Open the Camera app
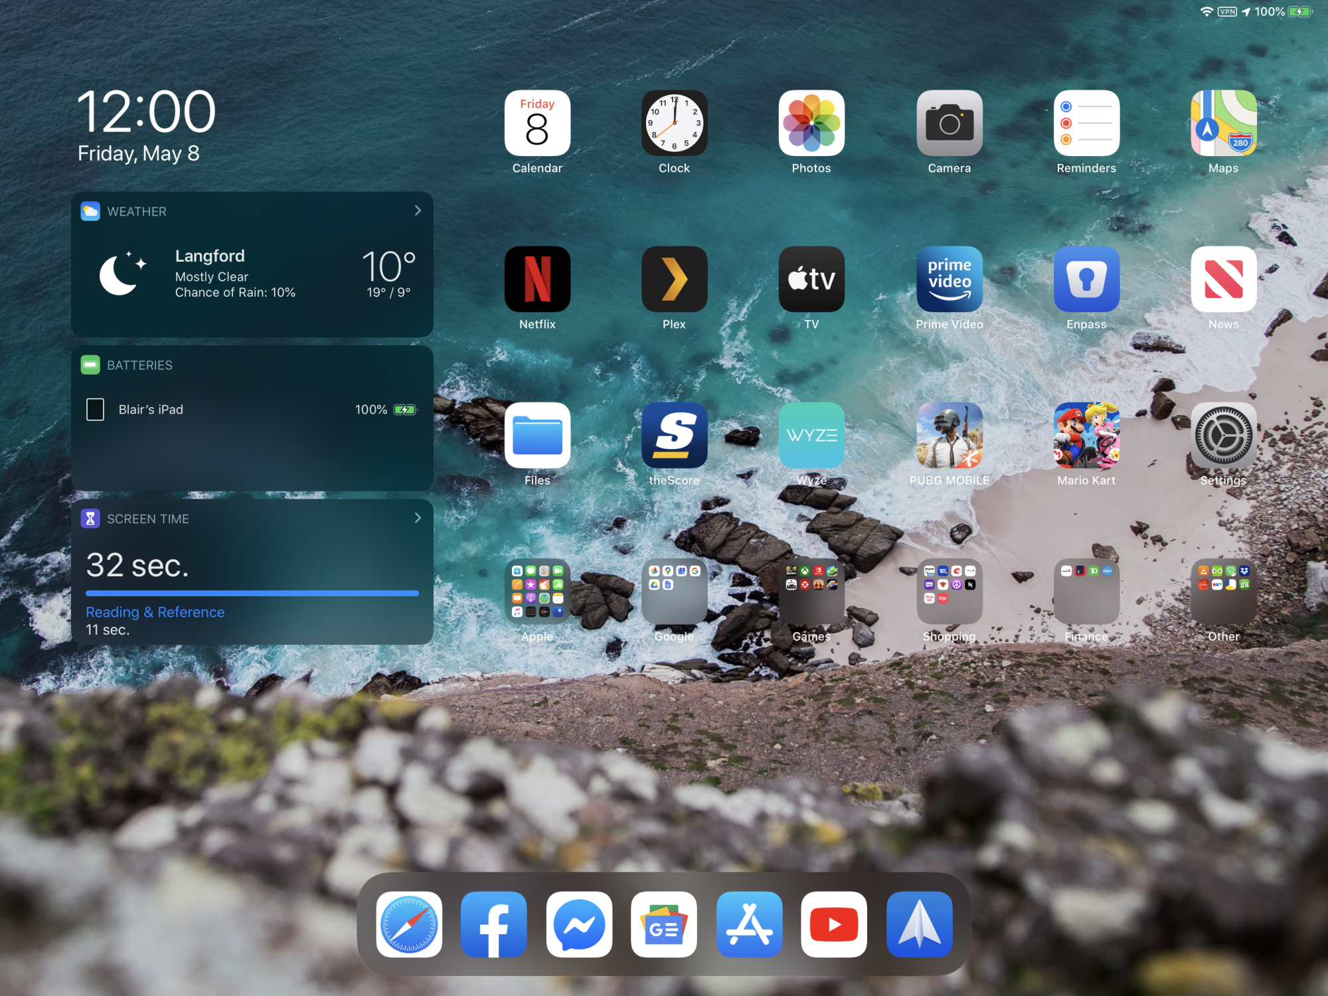The width and height of the screenshot is (1328, 996). [950, 123]
